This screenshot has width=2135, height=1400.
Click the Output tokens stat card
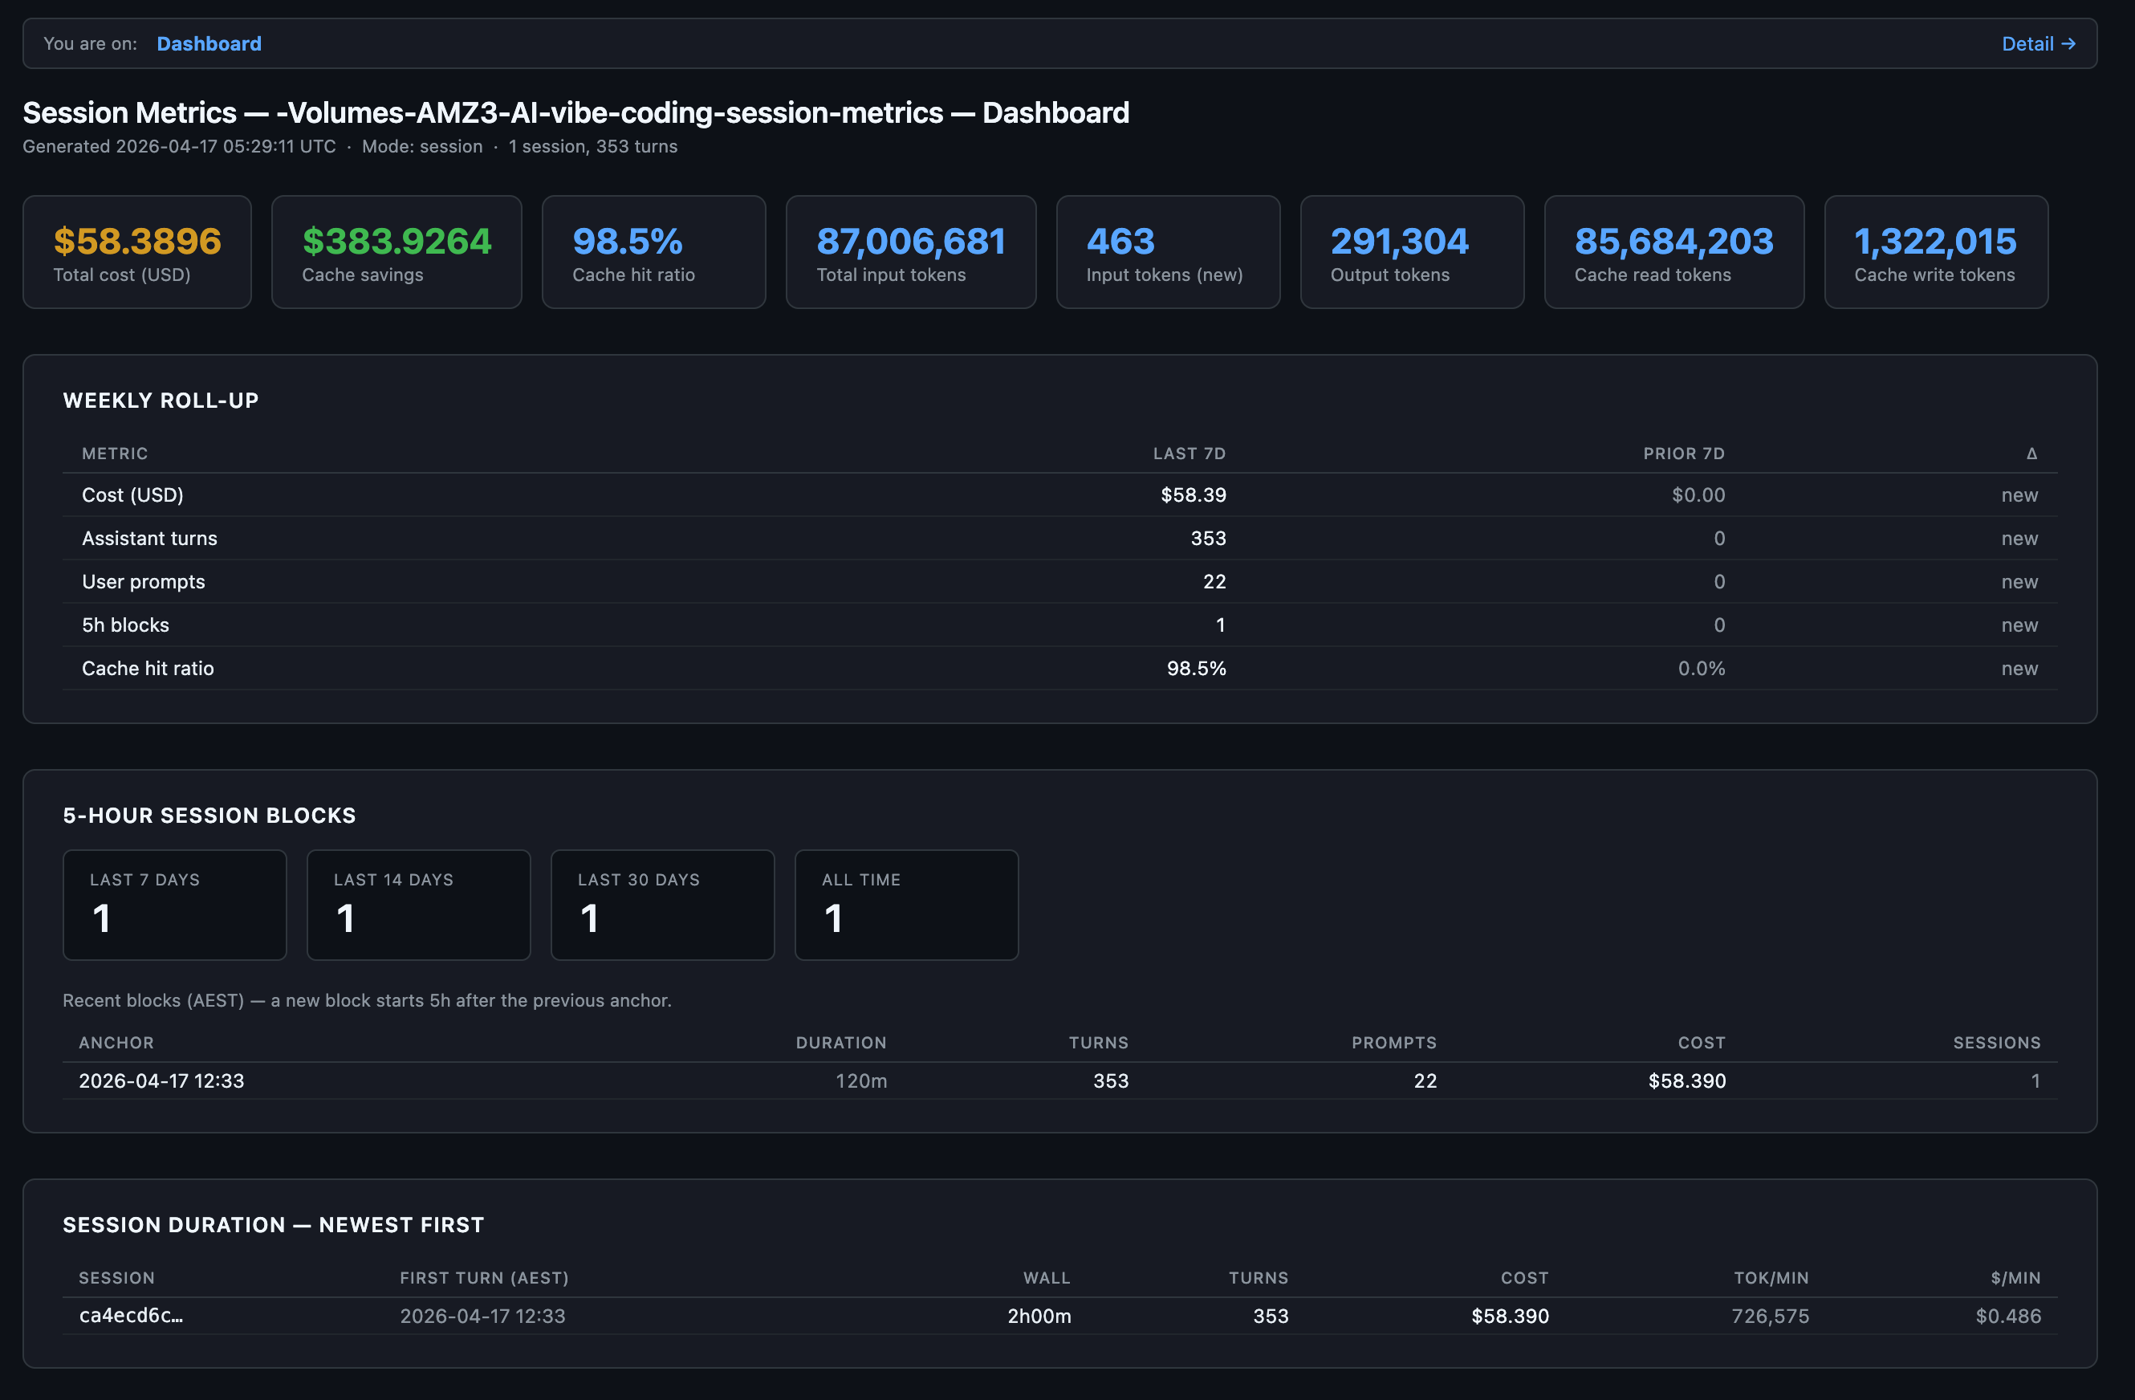pyautogui.click(x=1411, y=252)
